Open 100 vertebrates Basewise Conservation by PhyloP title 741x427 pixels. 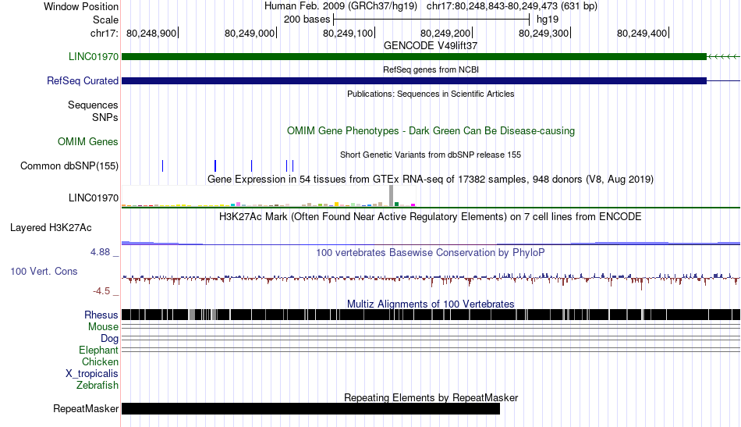click(x=431, y=253)
